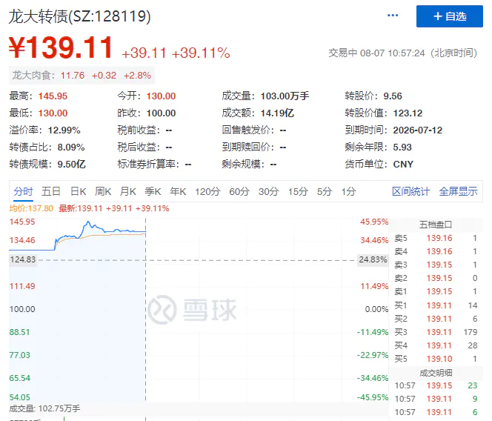Click the 成交明细 trade detail header

coord(436,373)
